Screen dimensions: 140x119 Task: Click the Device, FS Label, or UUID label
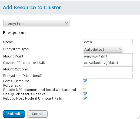24,63
